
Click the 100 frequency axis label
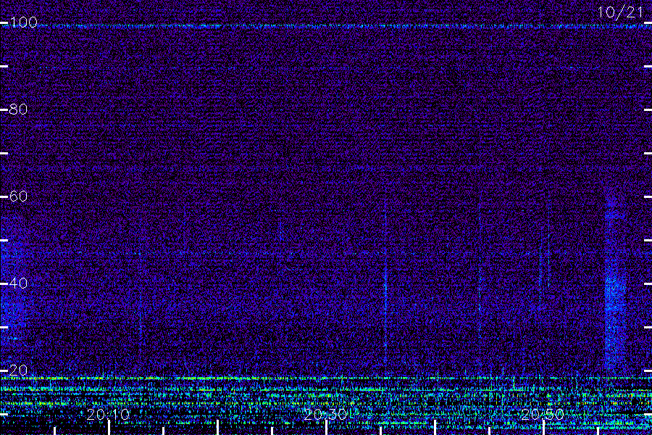coord(23,22)
